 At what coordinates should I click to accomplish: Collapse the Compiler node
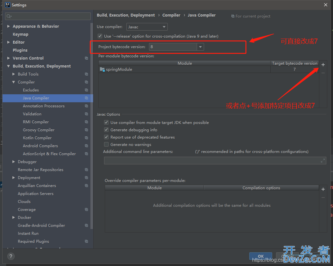(x=14, y=82)
